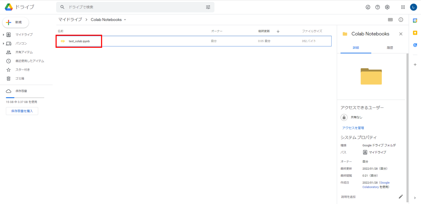421x204 pixels.
Task: Toggle the details info panel icon
Action: coord(401,20)
